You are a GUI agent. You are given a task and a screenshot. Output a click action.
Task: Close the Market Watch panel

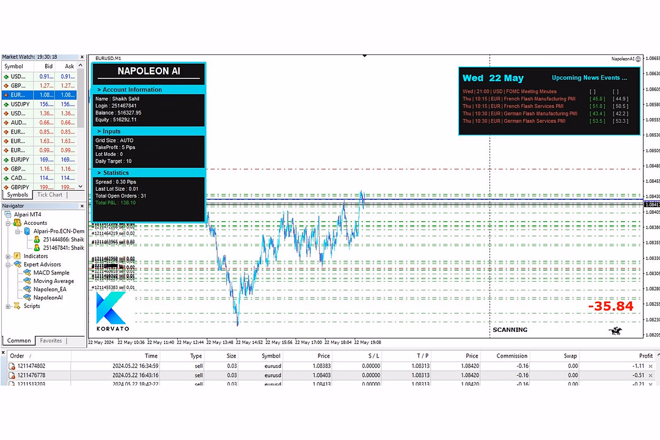pyautogui.click(x=82, y=57)
